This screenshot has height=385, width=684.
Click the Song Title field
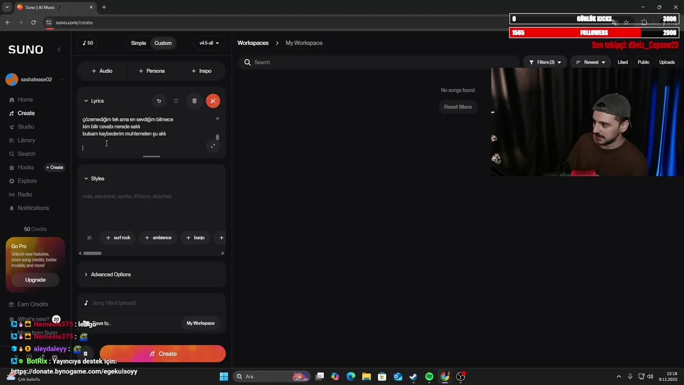point(151,303)
